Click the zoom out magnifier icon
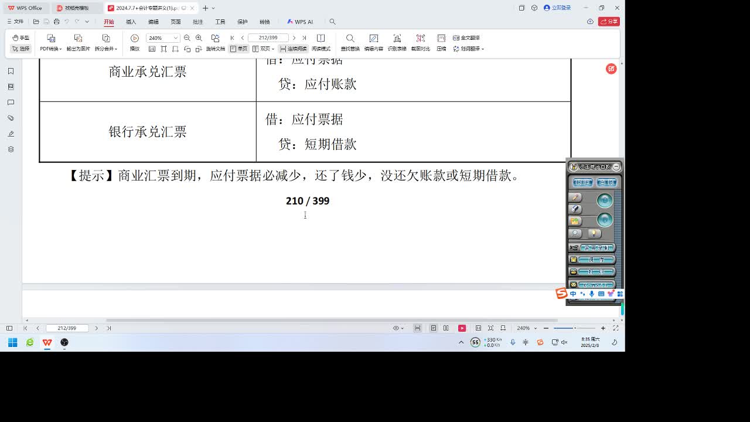750x422 pixels. pyautogui.click(x=187, y=38)
